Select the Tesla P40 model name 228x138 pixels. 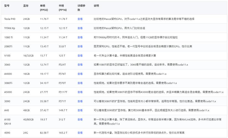pyautogui.click(x=10, y=19)
